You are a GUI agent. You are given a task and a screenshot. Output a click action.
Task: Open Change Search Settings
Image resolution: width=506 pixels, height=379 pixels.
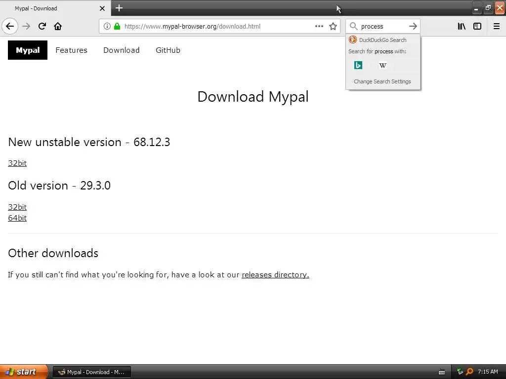point(382,81)
